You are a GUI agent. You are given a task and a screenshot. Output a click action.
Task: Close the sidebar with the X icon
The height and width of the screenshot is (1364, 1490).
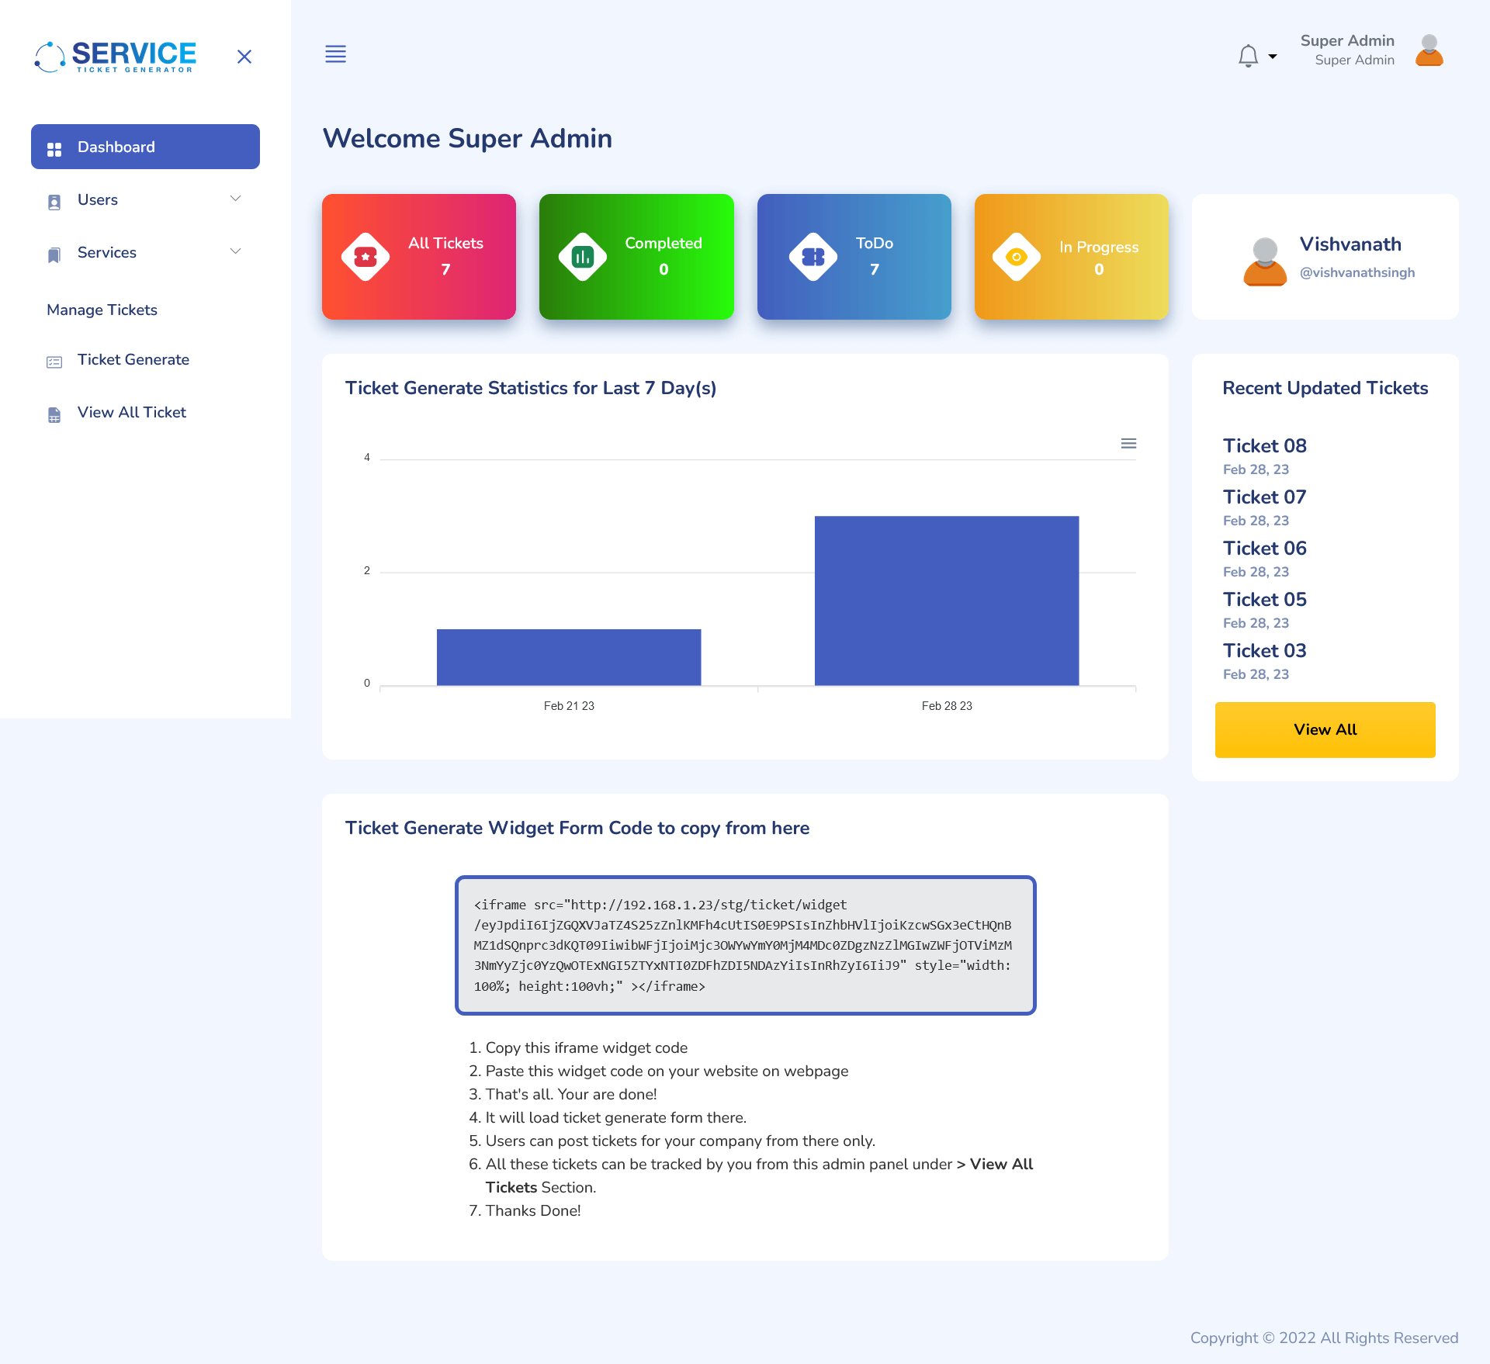[x=244, y=57]
